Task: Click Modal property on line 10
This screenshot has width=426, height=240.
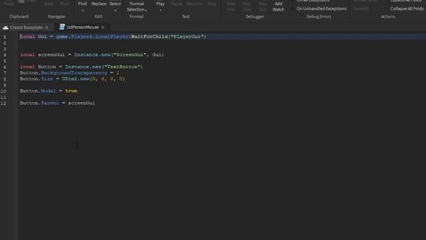Action: [x=49, y=91]
